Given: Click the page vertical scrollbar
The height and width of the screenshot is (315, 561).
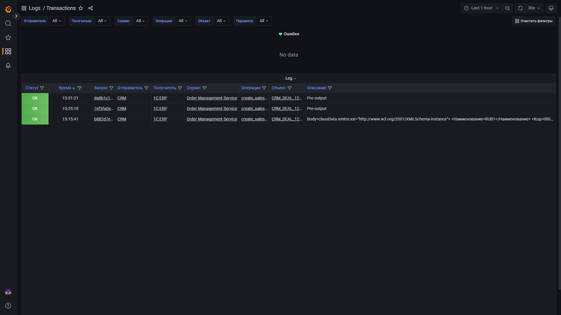Looking at the screenshot, I should tap(560, 153).
